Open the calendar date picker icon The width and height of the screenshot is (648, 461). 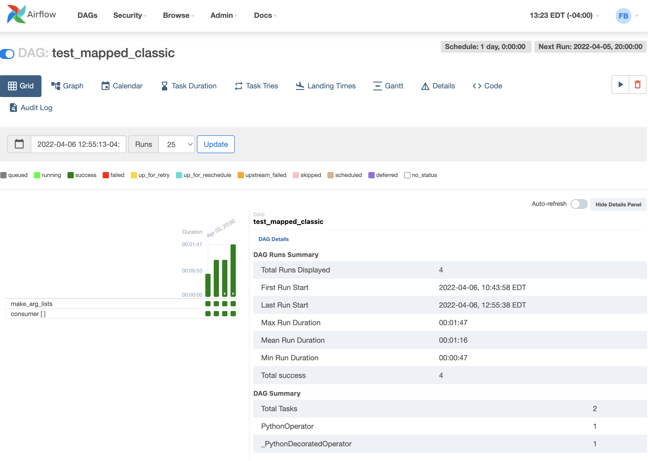pyautogui.click(x=19, y=144)
